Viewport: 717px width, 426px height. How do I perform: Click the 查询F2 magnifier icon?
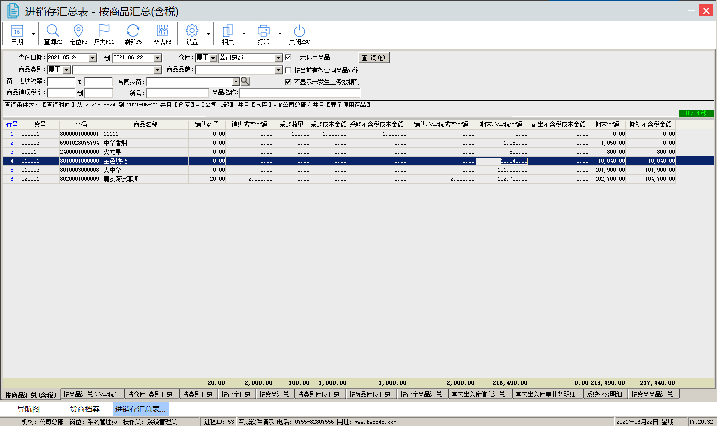click(x=53, y=31)
